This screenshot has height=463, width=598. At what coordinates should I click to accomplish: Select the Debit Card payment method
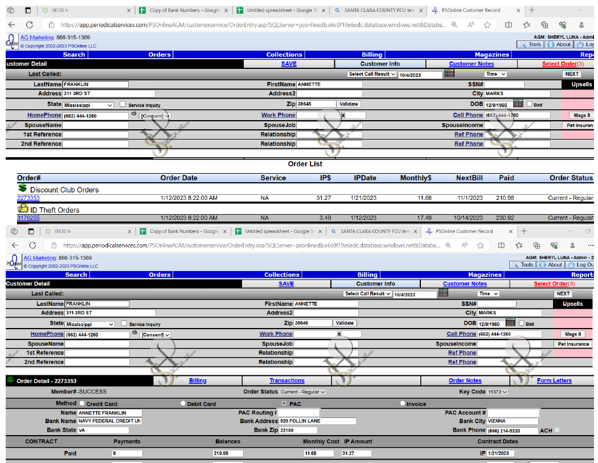pos(183,403)
